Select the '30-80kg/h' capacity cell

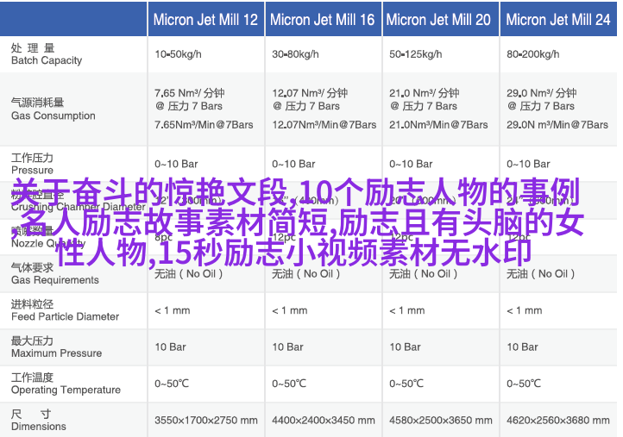click(295, 54)
